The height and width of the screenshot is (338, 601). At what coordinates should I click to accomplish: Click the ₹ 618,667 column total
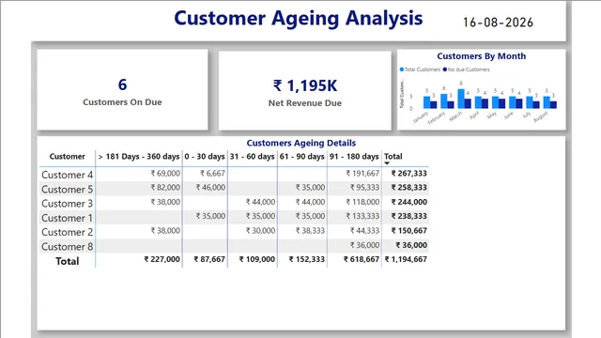(x=361, y=259)
